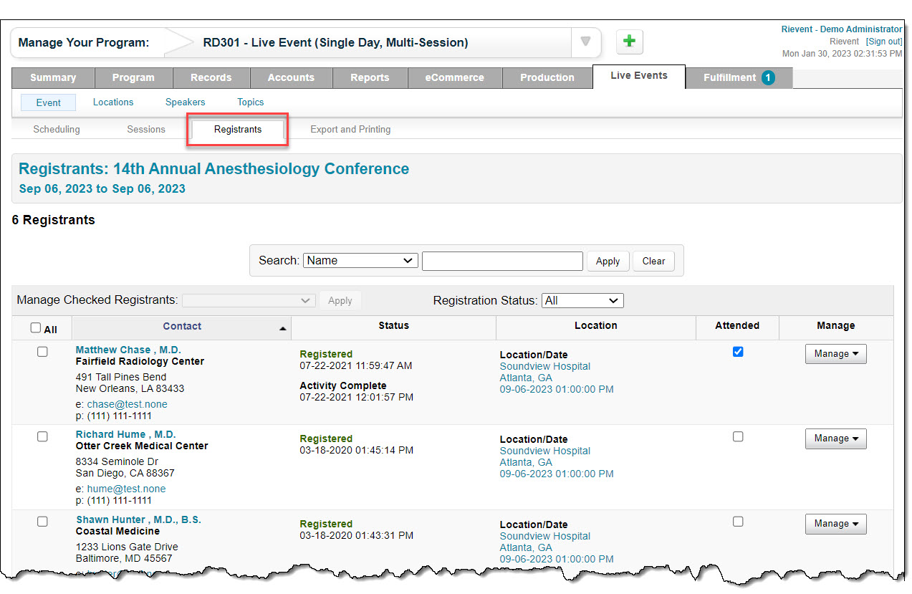912x594 pixels.
Task: Expand Manage menu for Richard Hume
Action: (x=835, y=439)
